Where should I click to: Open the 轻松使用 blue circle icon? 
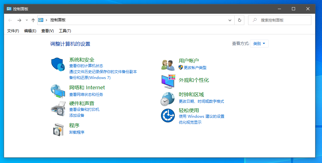(168, 116)
